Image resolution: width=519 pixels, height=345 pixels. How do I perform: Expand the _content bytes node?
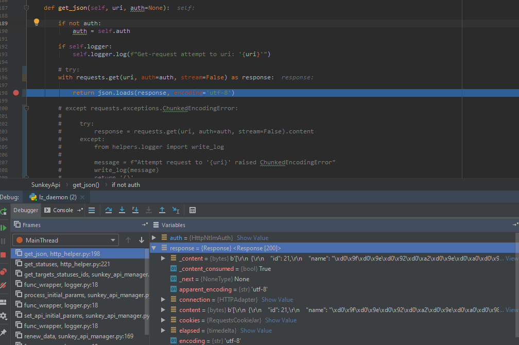(x=163, y=258)
